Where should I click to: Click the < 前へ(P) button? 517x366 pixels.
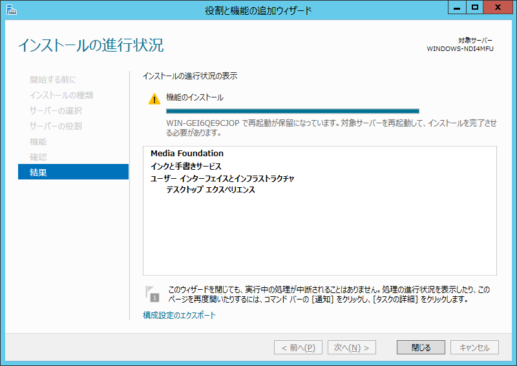pyautogui.click(x=298, y=347)
